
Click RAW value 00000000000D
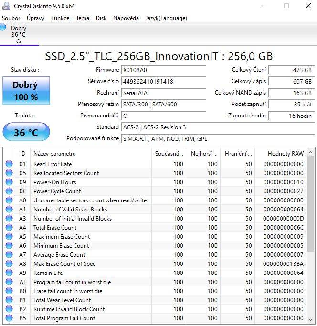(x=283, y=218)
